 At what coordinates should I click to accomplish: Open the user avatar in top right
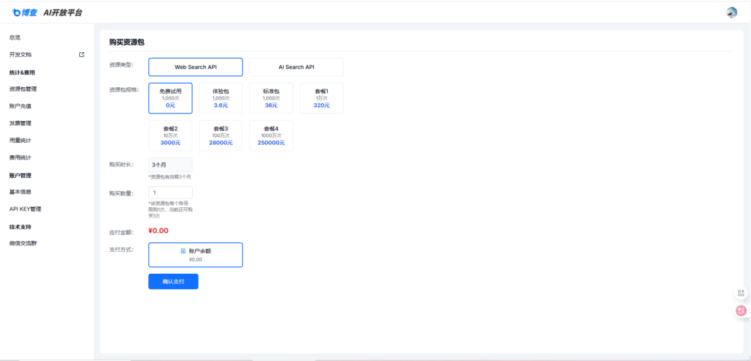pos(731,12)
